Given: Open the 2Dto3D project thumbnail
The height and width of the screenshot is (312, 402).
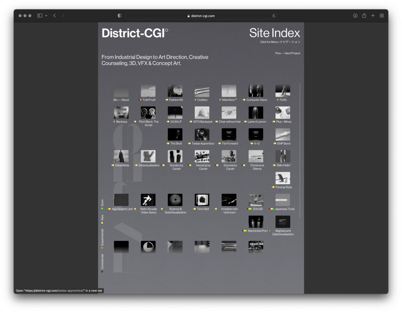Looking at the screenshot, I should click(x=256, y=200).
